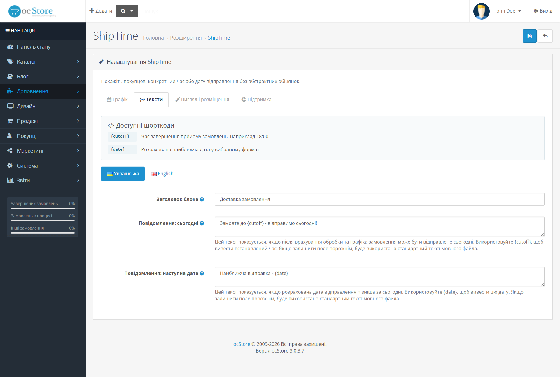Image resolution: width=560 pixels, height=377 pixels.
Task: Expand the Маркетинг menu
Action: tap(43, 151)
